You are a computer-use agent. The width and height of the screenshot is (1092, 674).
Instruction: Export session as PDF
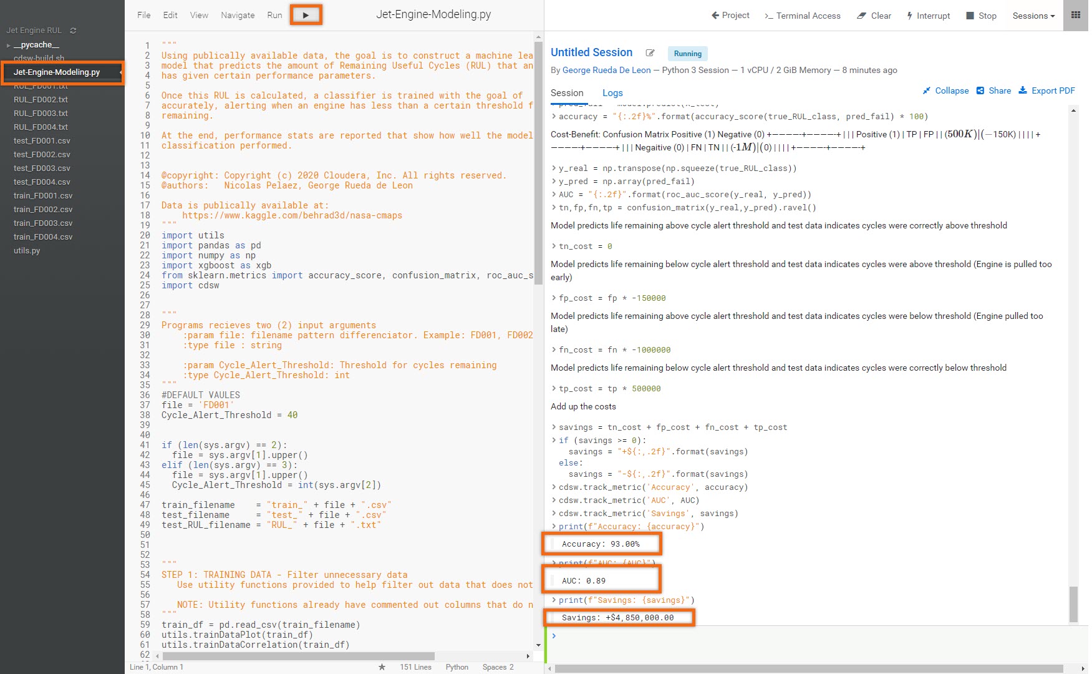point(1046,90)
